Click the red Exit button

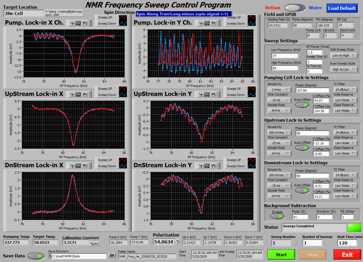[347, 254]
